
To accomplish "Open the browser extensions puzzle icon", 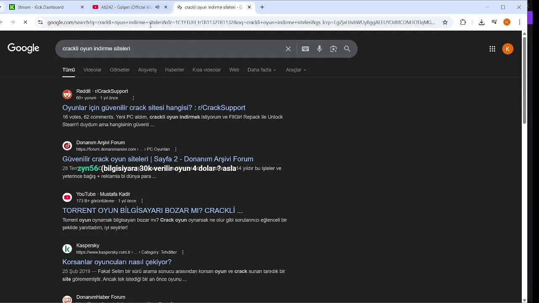I will pos(463,22).
